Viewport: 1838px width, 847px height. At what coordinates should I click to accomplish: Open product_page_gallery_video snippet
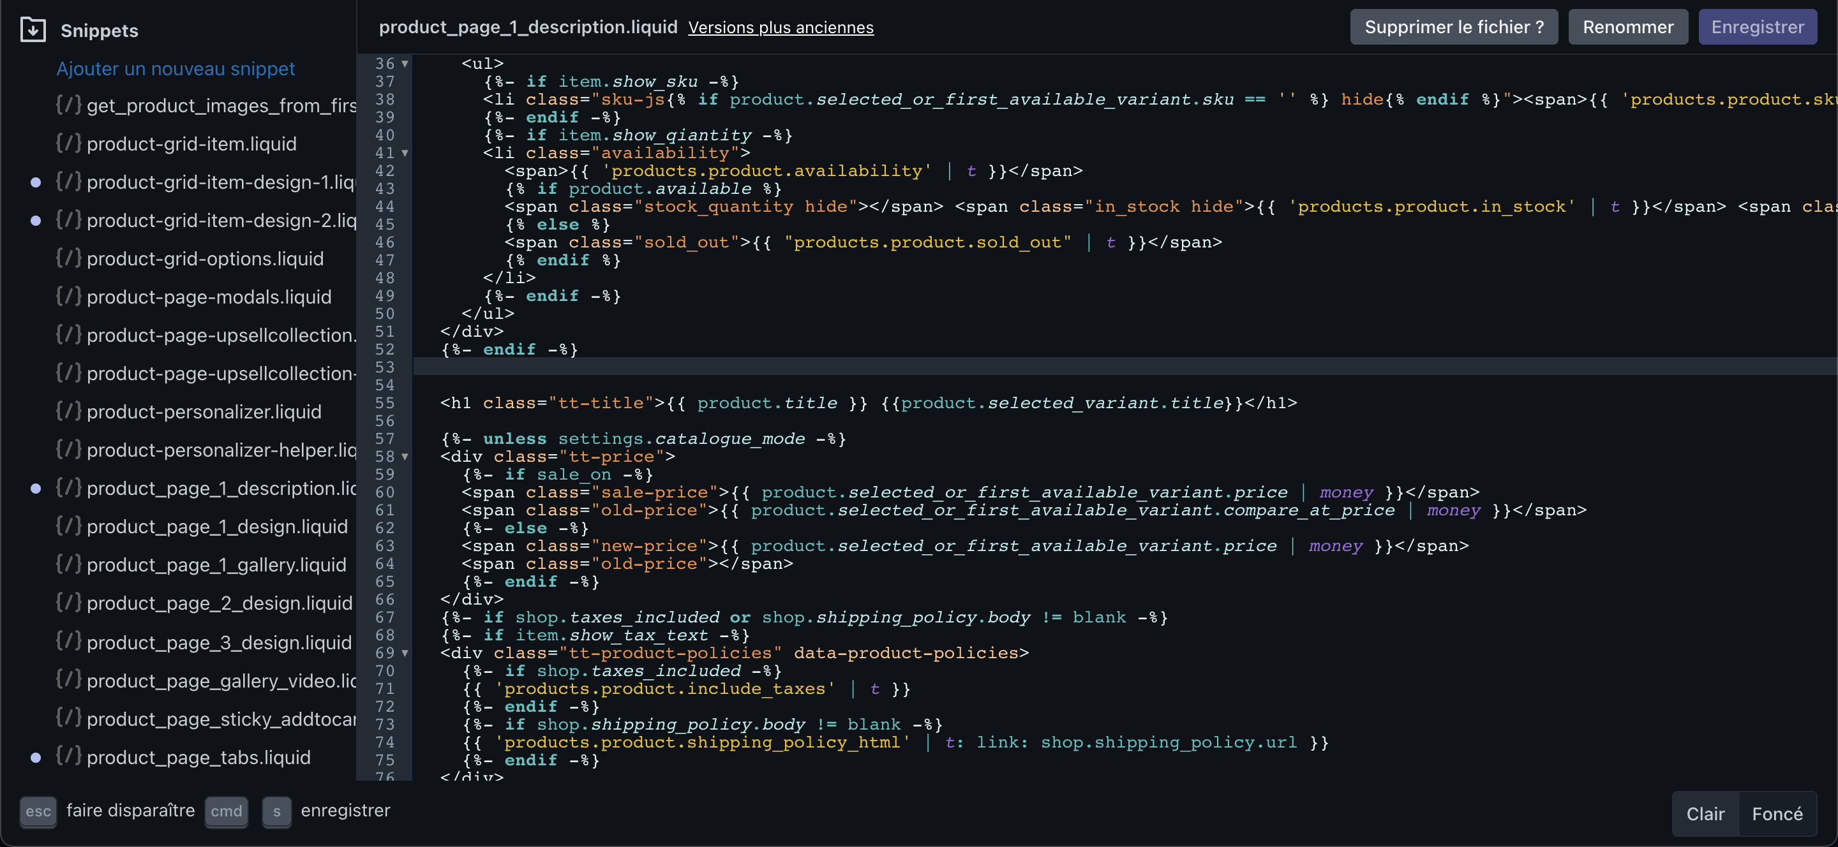pos(221,681)
